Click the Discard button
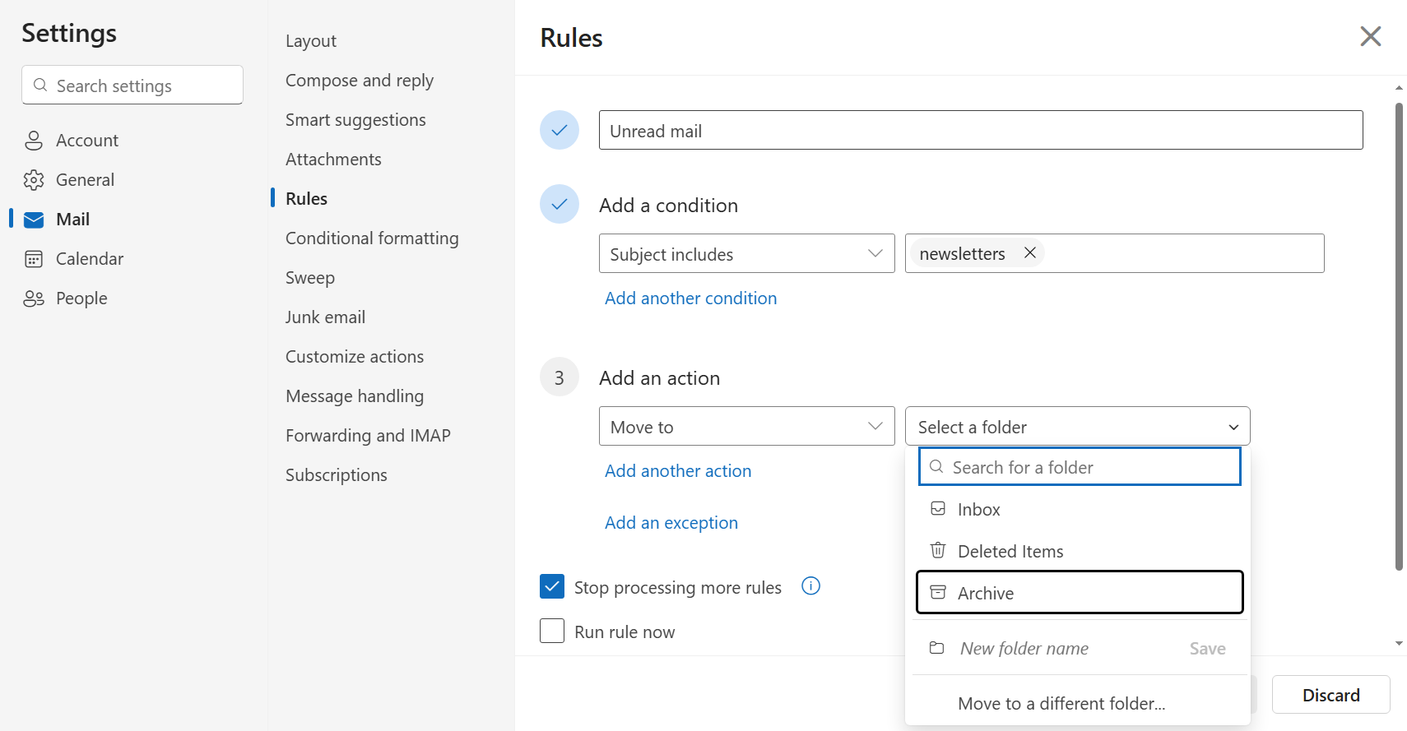1407x731 pixels. [x=1331, y=695]
